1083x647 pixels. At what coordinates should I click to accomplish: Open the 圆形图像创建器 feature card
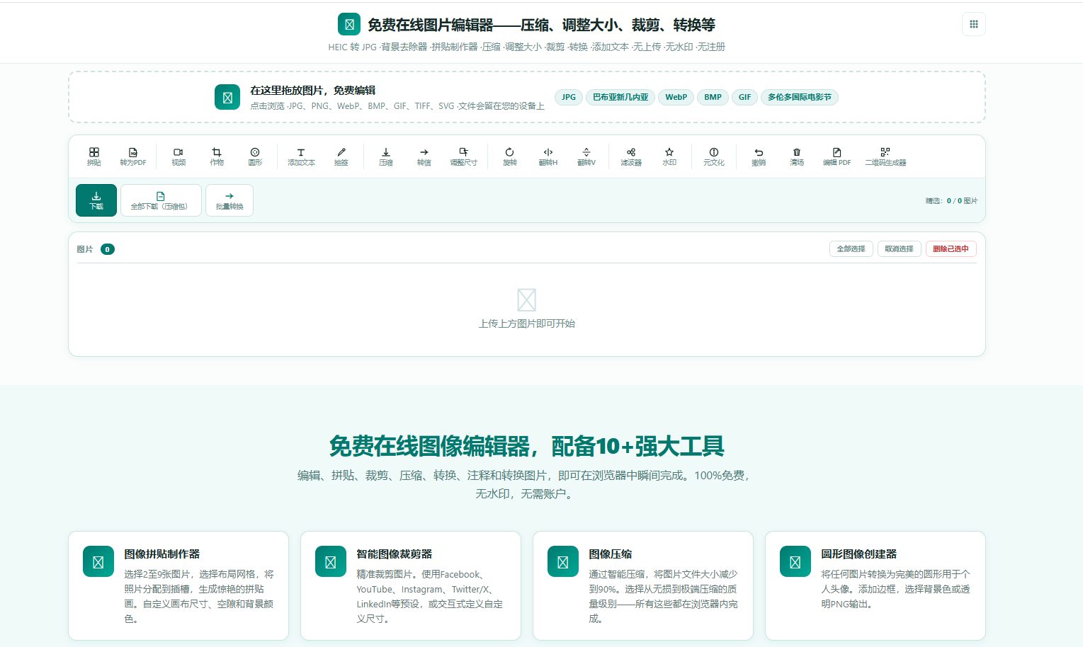pos(875,585)
